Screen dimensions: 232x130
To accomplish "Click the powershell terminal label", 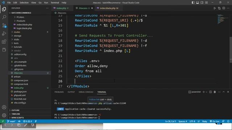I will 194,92.
